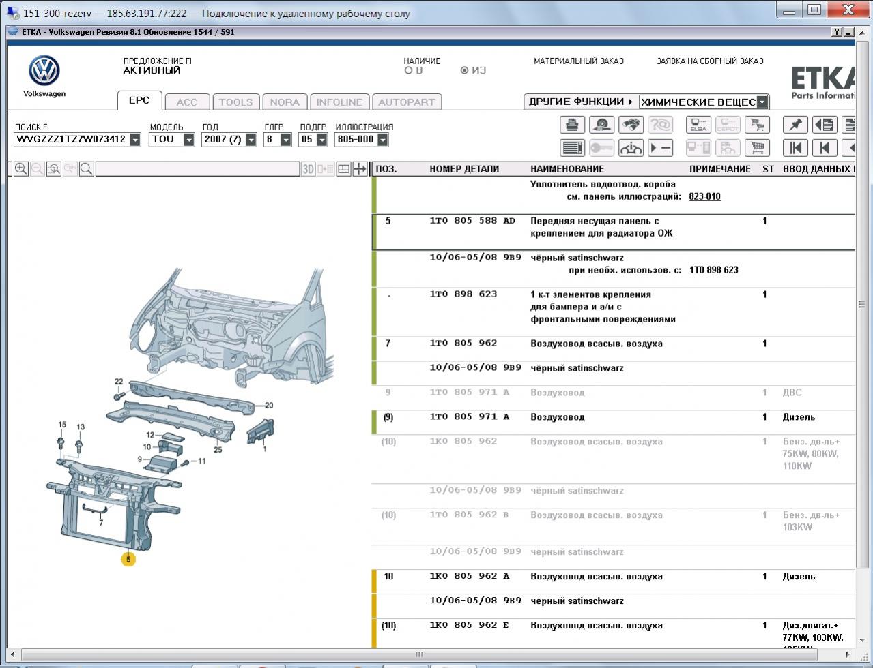This screenshot has width=873, height=668.
Task: Click the printer icon in the toolbar
Action: click(x=573, y=125)
